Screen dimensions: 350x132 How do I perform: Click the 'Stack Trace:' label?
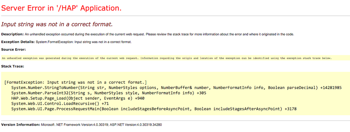pos(13,66)
